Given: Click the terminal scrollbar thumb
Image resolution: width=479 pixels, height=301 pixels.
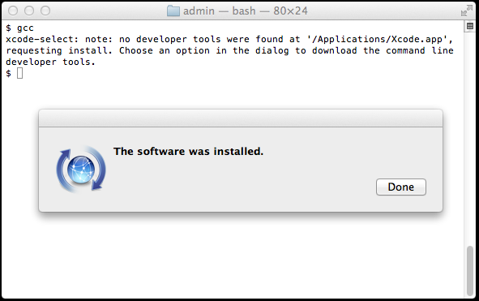Looking at the screenshot, I should click(470, 271).
